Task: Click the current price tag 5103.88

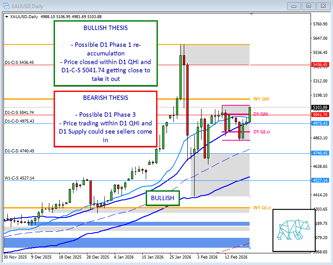Action: (x=319, y=107)
